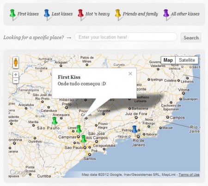208x186 pixels.
Task: Click the São José dos Campos label
Action: click(97, 135)
